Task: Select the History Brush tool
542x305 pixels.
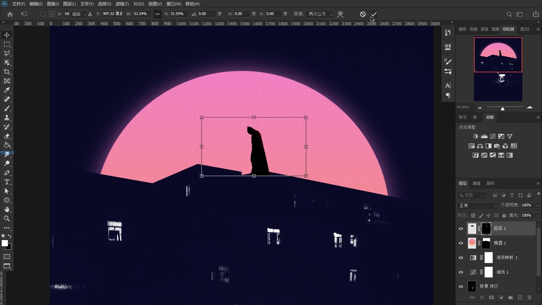Action: [x=7, y=127]
